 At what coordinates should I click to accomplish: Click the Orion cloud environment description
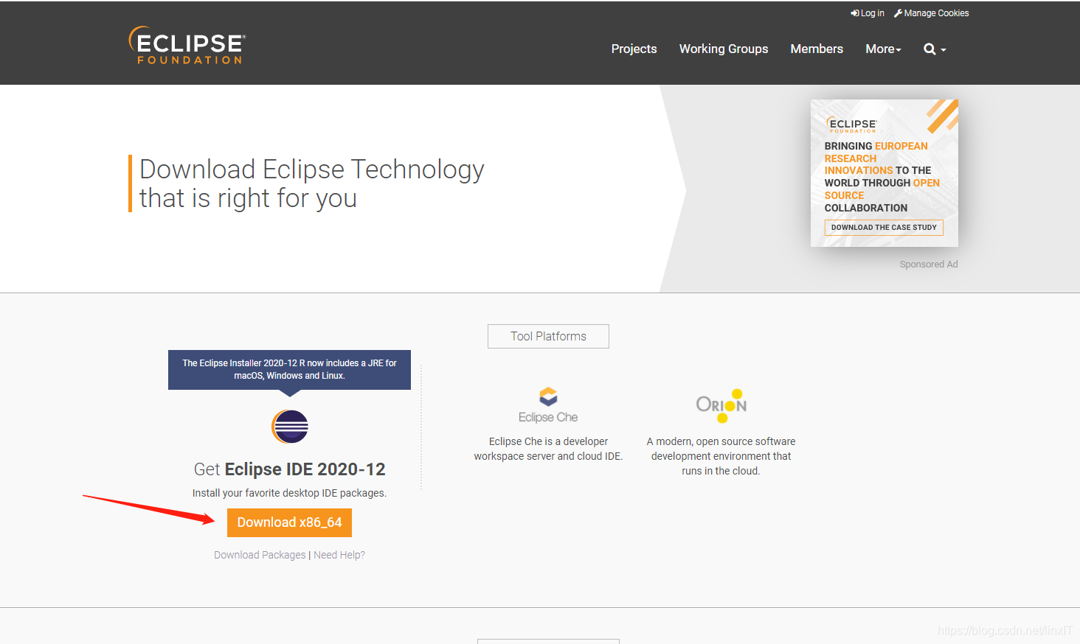click(721, 456)
